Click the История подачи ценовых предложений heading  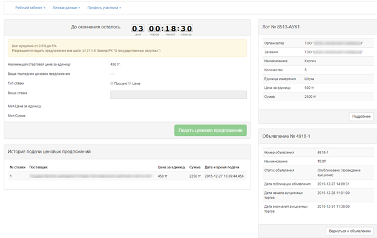click(x=49, y=152)
